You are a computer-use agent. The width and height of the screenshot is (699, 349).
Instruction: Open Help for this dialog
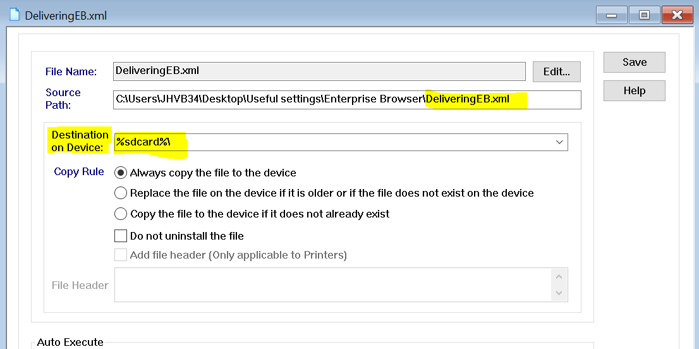coord(634,90)
